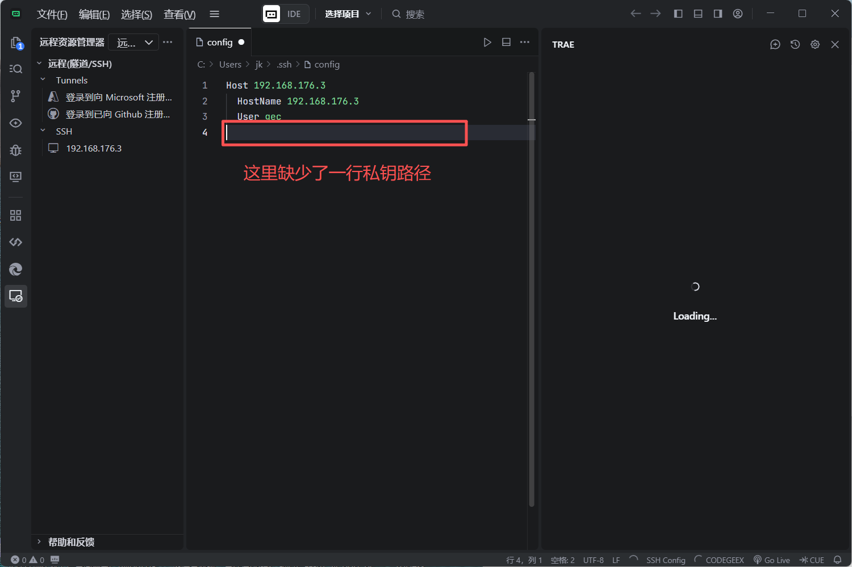Open TRAE chat history
The width and height of the screenshot is (852, 567).
pos(795,44)
